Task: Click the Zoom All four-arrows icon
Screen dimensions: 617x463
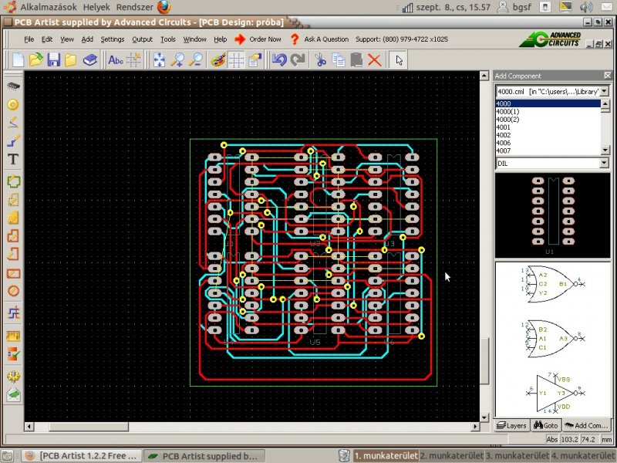Action: pos(159,60)
